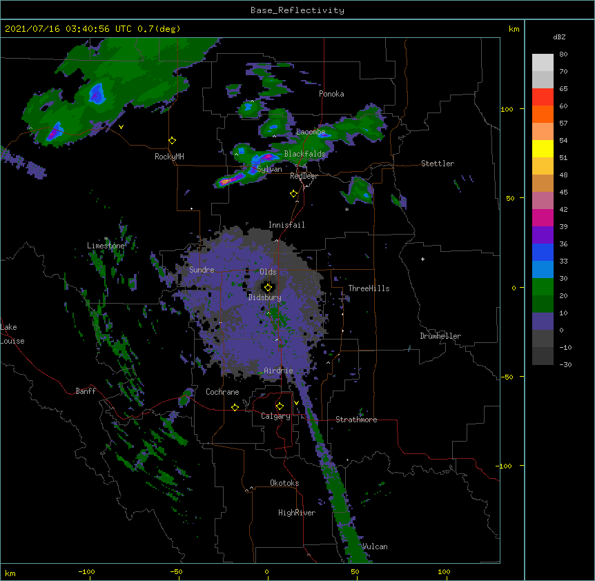Click the Olds city label
This screenshot has width=595, height=581.
268,272
